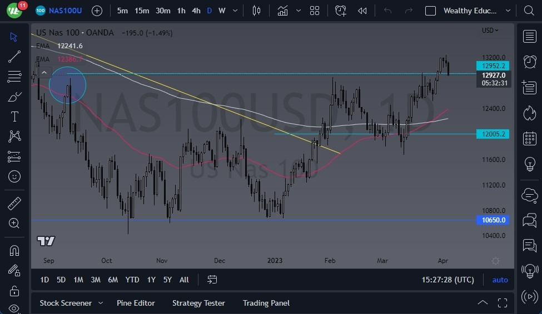Select the brush drawing tool

(14, 97)
